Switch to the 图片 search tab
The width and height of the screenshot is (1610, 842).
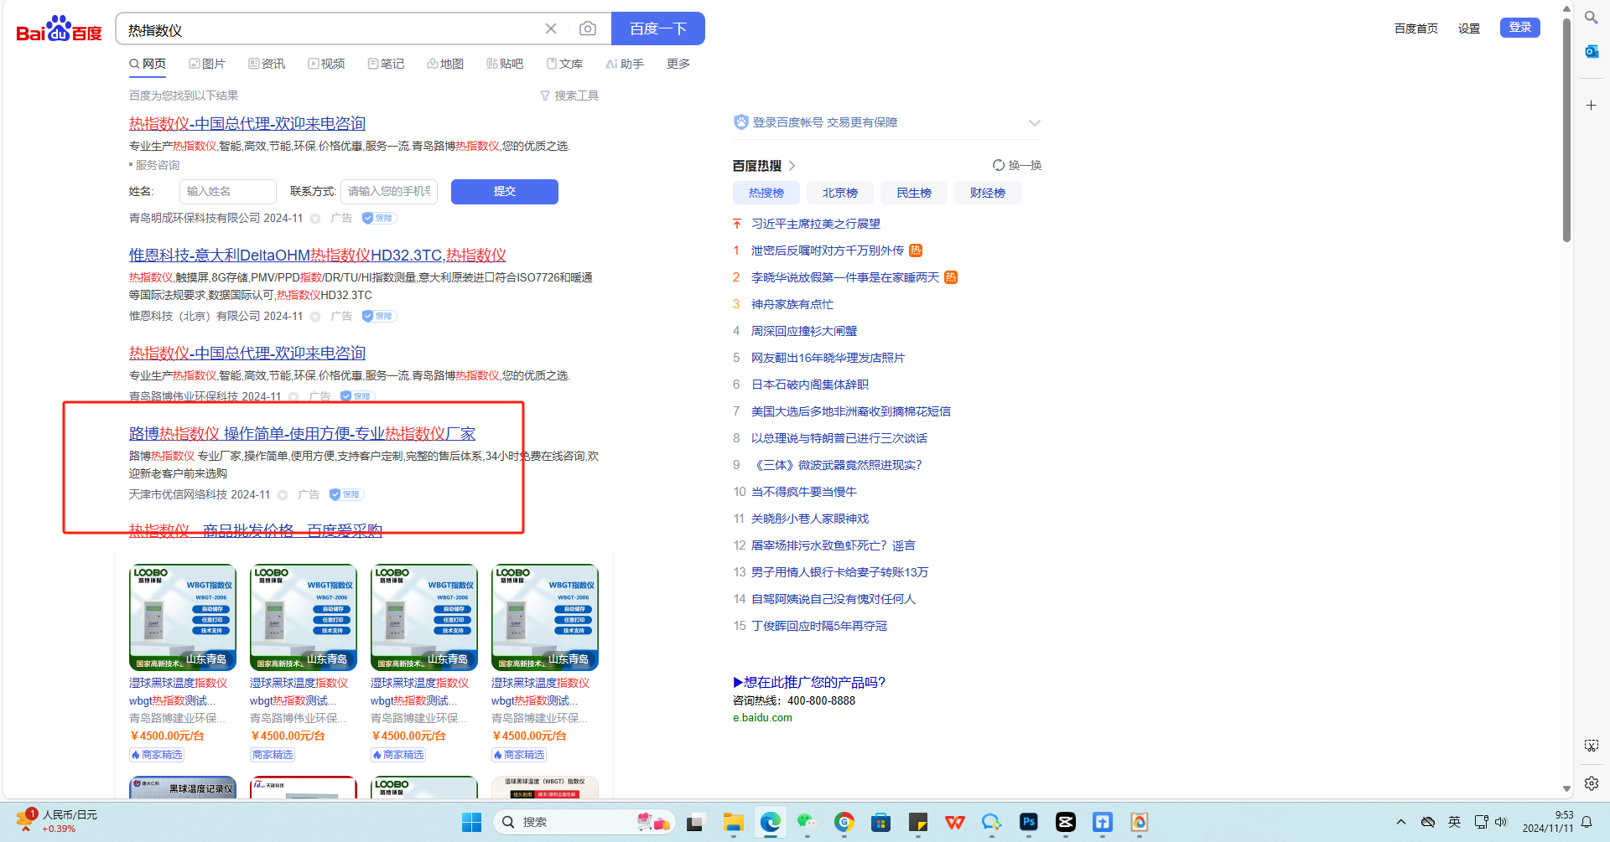point(207,65)
